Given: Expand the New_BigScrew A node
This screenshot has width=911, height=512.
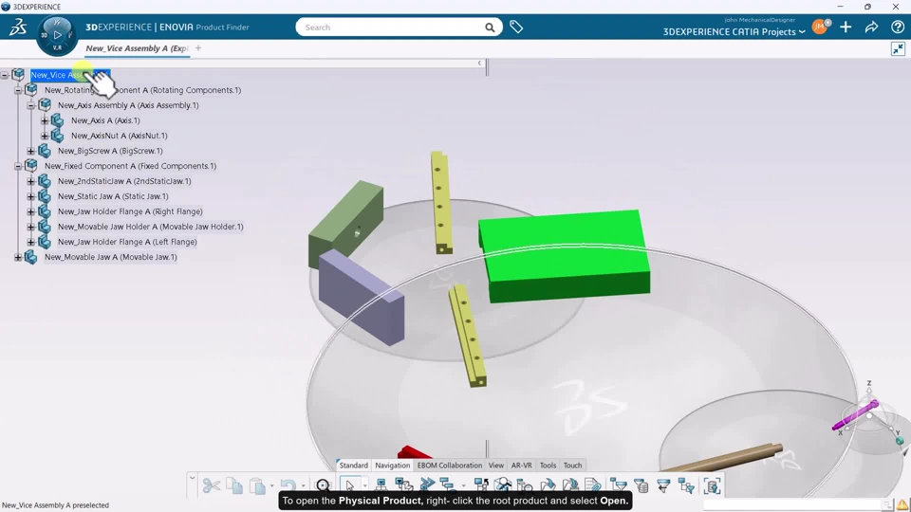Looking at the screenshot, I should click(30, 151).
